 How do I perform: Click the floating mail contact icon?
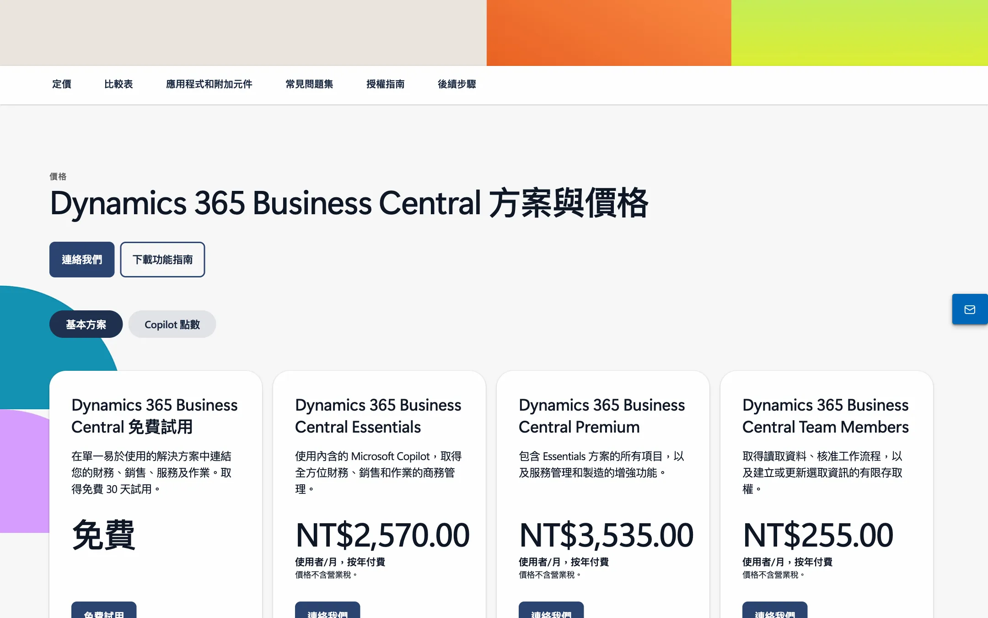pos(970,309)
